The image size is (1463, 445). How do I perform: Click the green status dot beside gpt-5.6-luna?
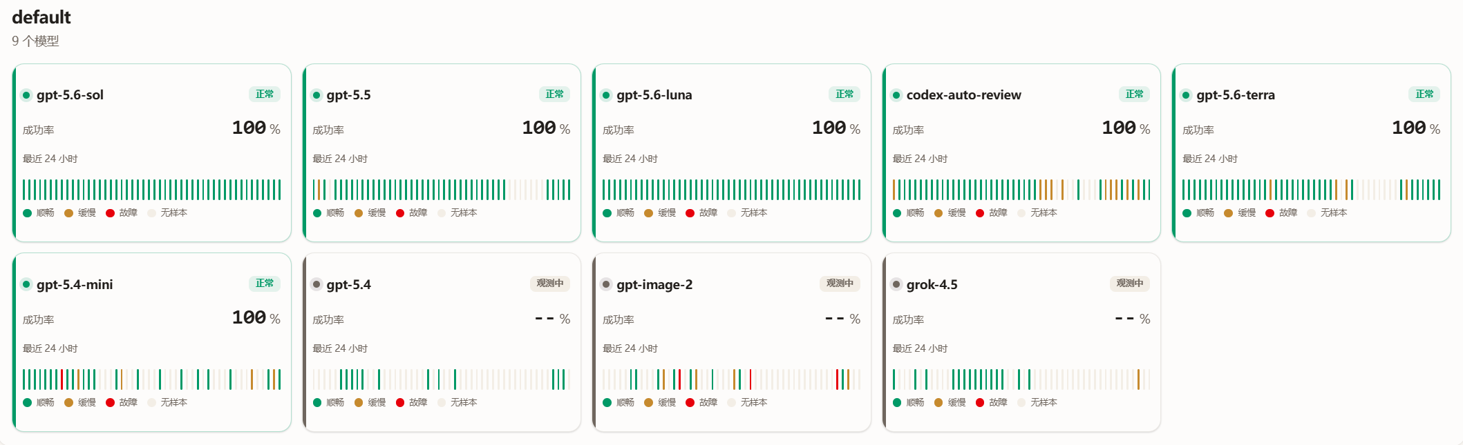(606, 95)
